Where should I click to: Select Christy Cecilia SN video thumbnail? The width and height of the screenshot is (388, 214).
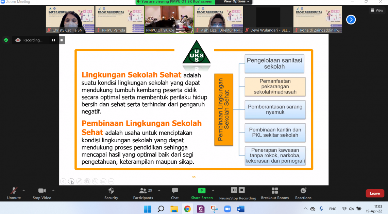click(x=70, y=19)
